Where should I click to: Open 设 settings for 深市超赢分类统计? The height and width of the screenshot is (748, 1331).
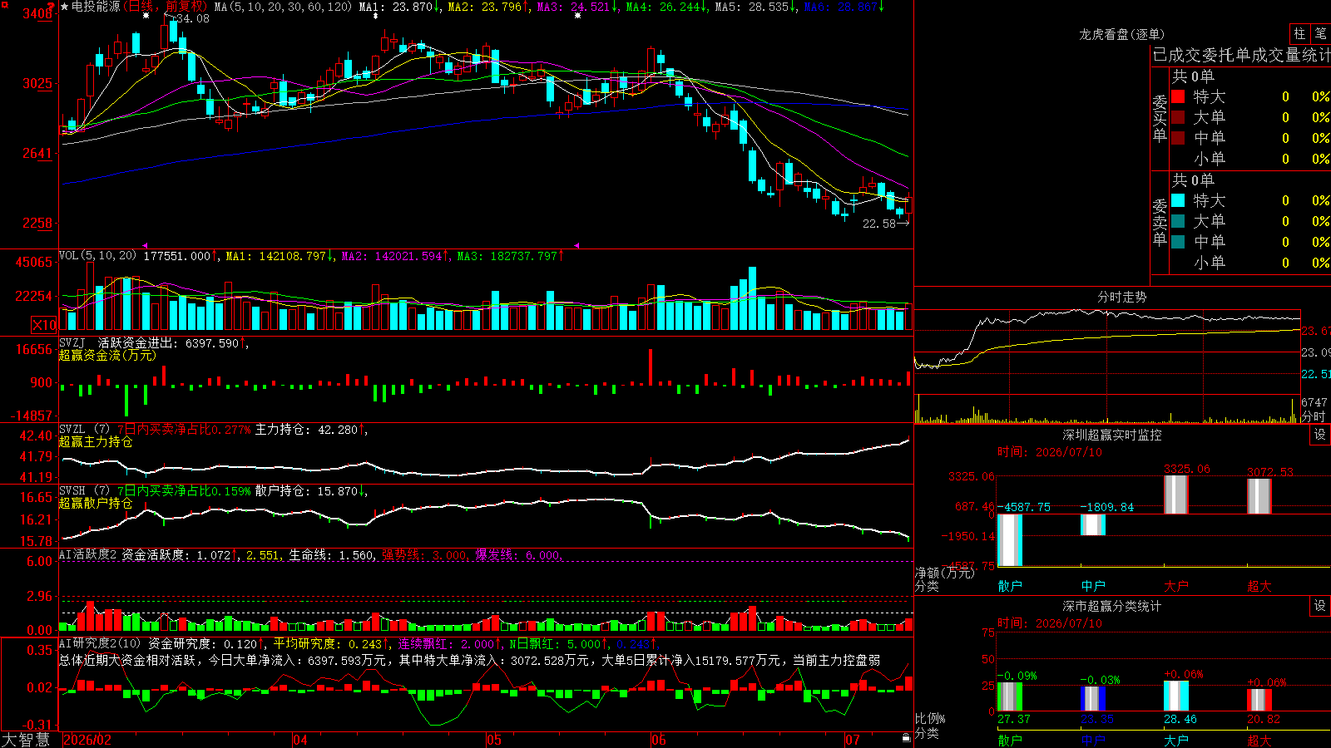tap(1320, 606)
